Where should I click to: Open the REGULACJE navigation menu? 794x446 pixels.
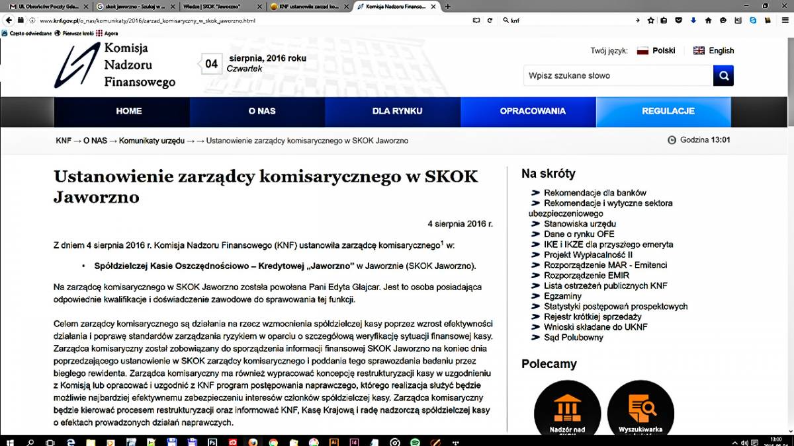click(664, 111)
